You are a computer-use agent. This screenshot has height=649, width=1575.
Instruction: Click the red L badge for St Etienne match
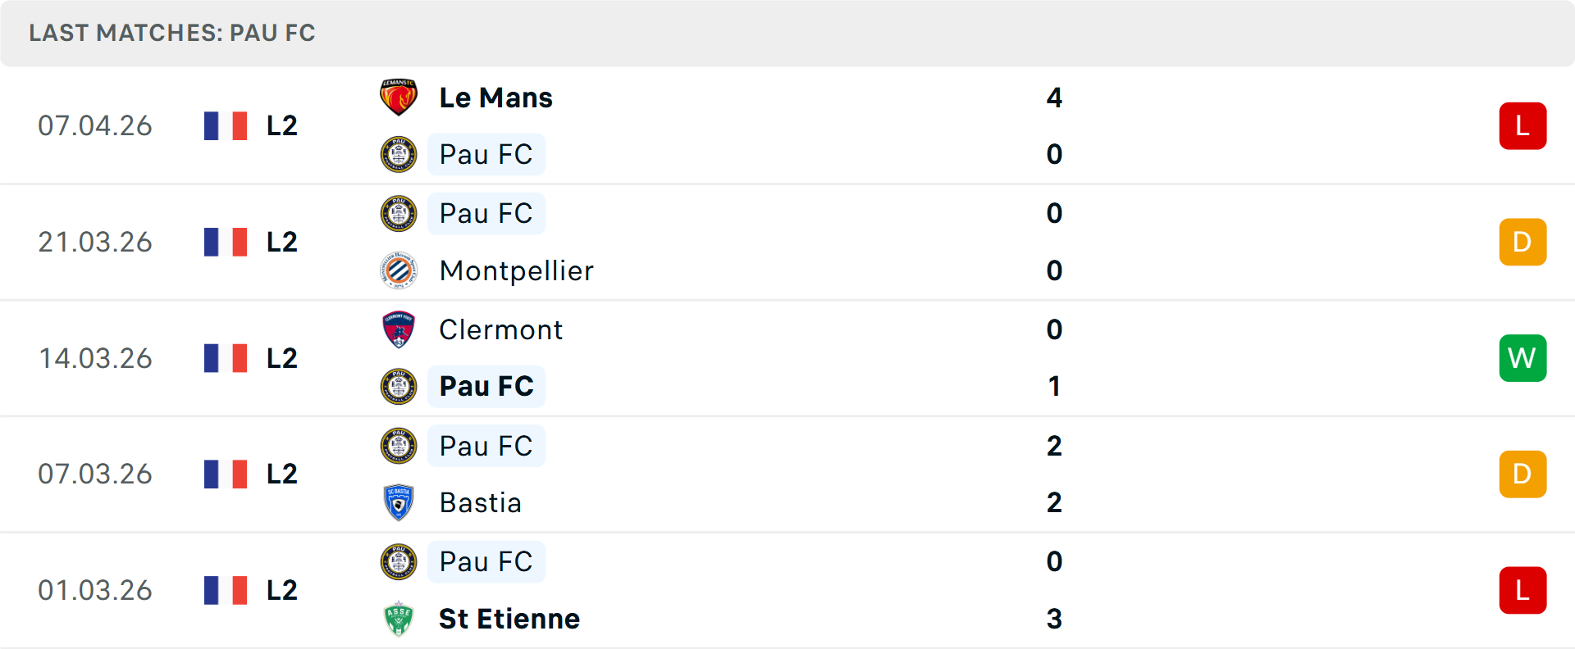coord(1522,590)
